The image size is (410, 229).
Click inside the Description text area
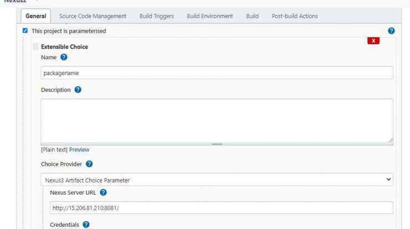(x=217, y=121)
